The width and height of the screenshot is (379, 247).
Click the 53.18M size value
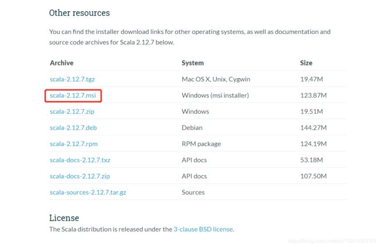click(x=311, y=160)
